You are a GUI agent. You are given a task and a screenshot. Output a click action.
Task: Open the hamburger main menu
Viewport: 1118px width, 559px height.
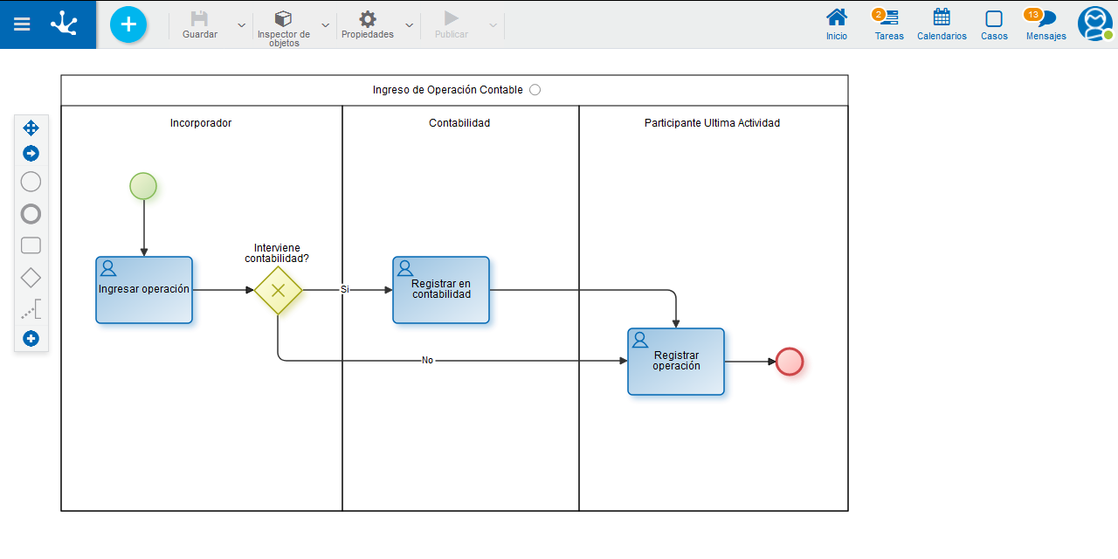pos(22,24)
